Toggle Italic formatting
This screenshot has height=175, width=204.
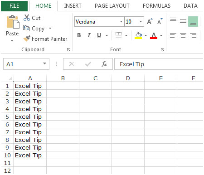pyautogui.click(x=89, y=35)
